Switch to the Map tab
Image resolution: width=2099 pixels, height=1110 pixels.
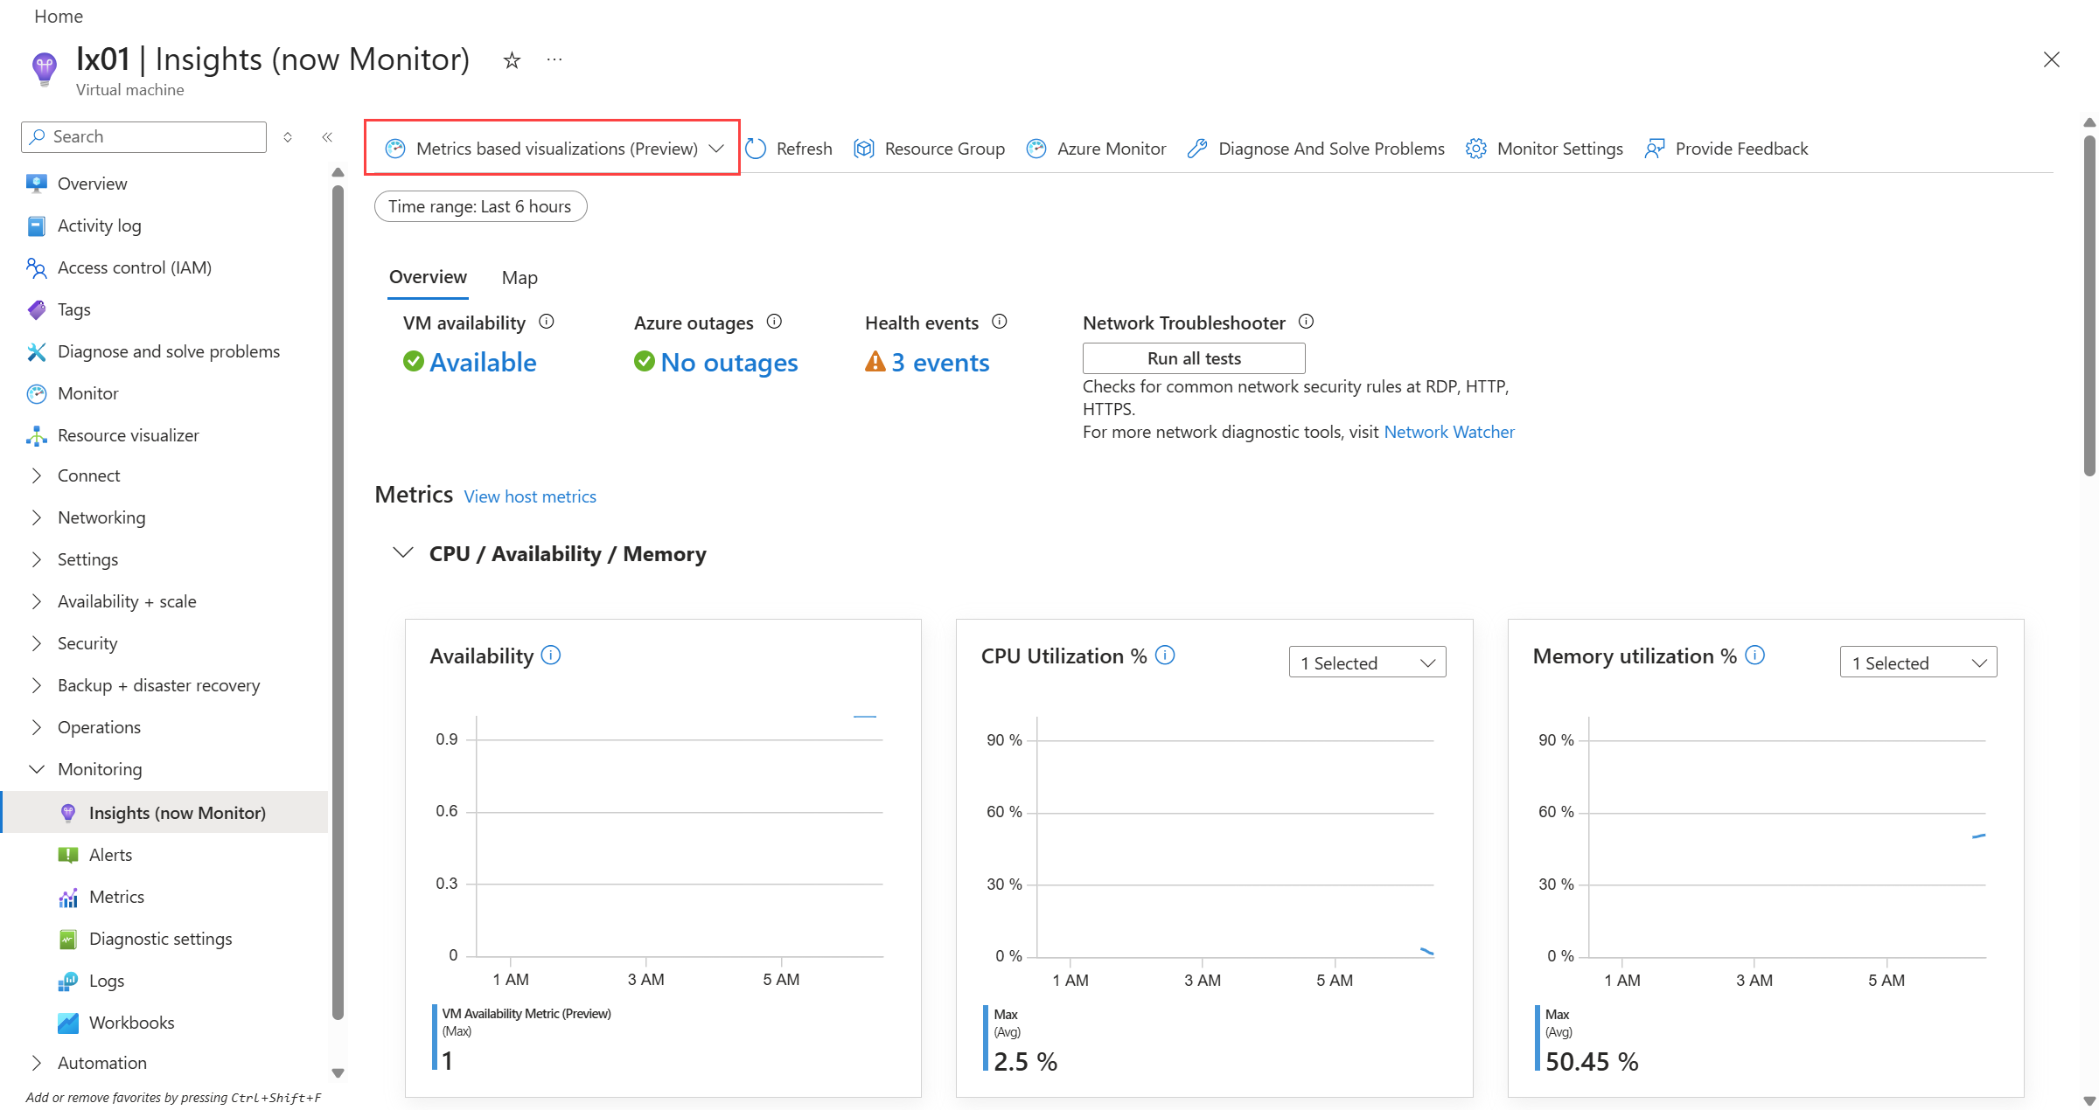pos(520,278)
